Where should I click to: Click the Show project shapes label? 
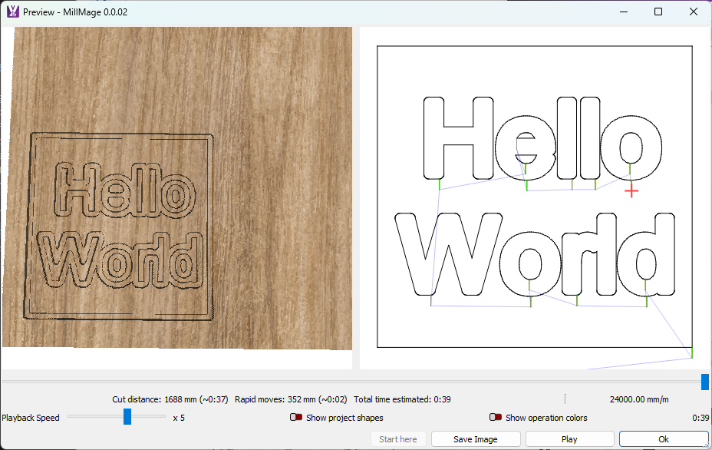(x=344, y=418)
